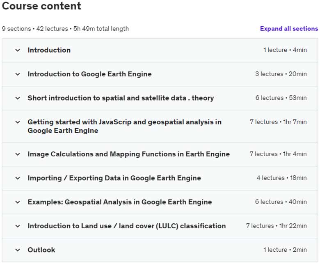This screenshot has height=264, width=320.
Task: Click '3 lectures • 20min' text
Action: 281,74
